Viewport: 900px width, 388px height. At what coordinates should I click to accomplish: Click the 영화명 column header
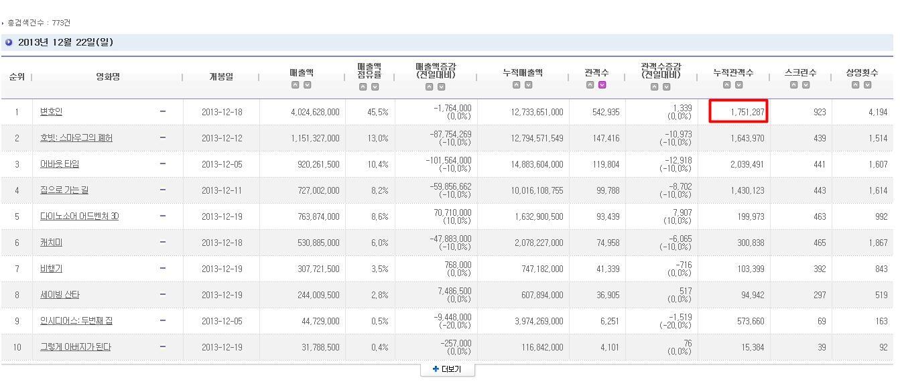point(108,77)
